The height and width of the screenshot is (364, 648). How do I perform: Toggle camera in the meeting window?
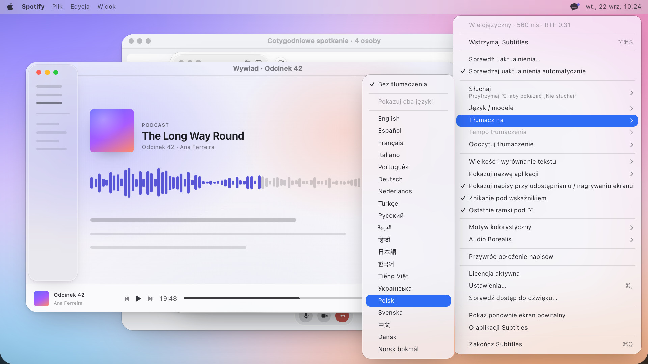click(x=324, y=316)
